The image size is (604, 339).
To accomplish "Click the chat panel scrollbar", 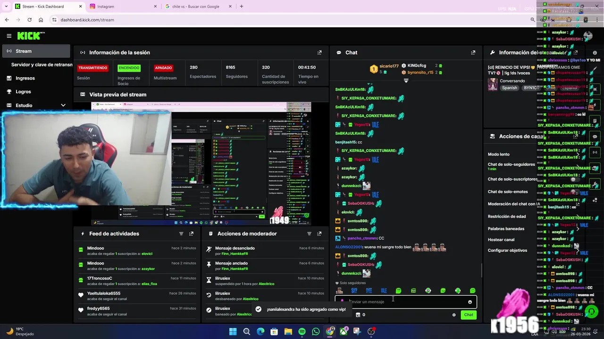I will tap(481, 270).
